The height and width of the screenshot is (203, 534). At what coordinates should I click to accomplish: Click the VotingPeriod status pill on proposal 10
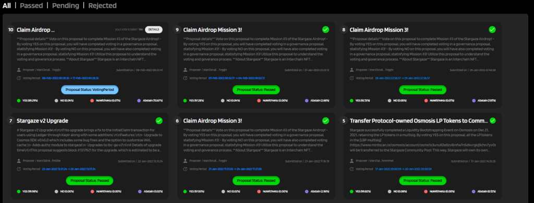point(90,89)
